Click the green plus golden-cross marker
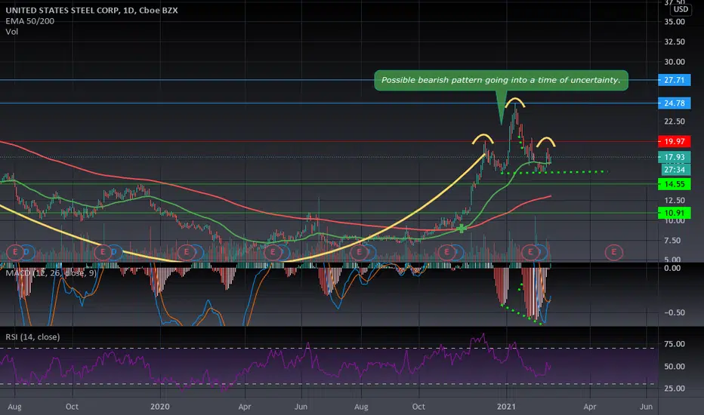 (461, 229)
